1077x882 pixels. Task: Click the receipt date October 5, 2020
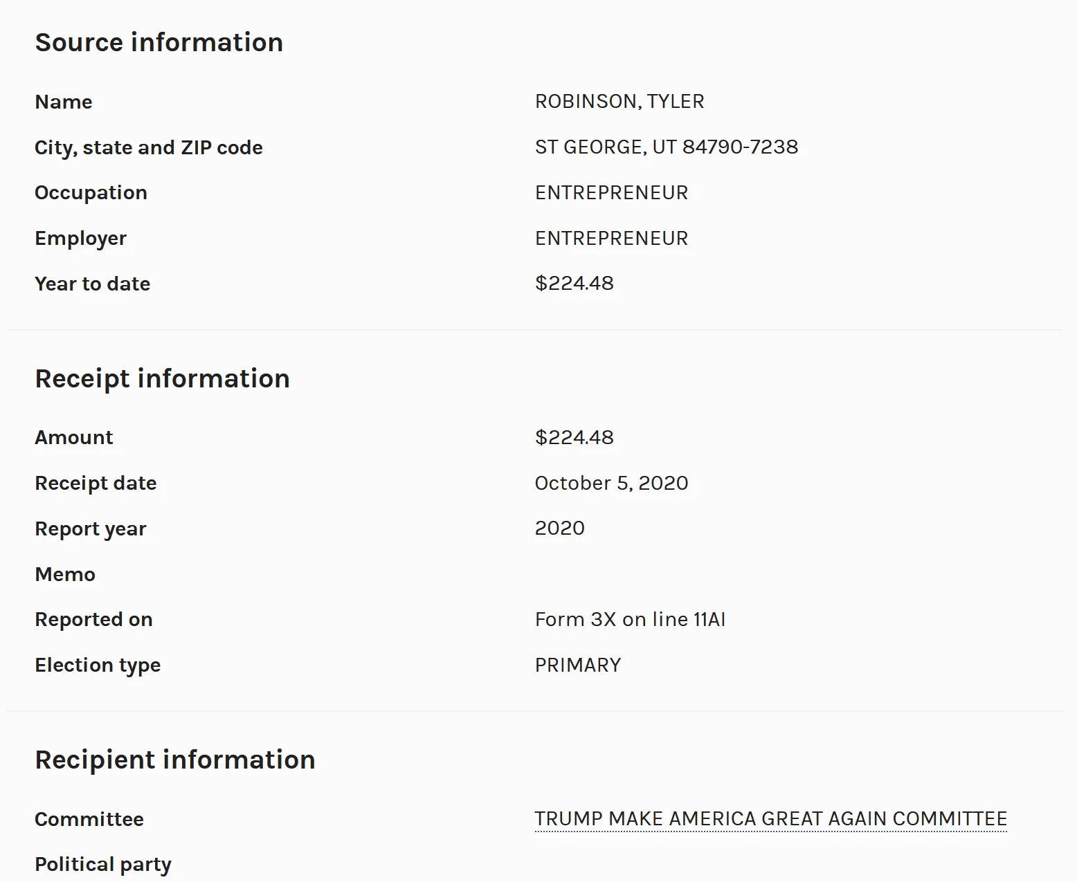pyautogui.click(x=611, y=483)
